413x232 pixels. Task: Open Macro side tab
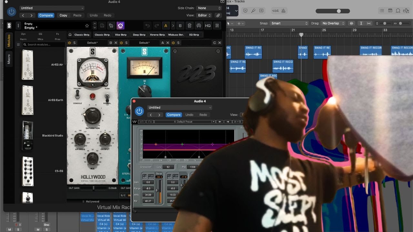(9, 59)
